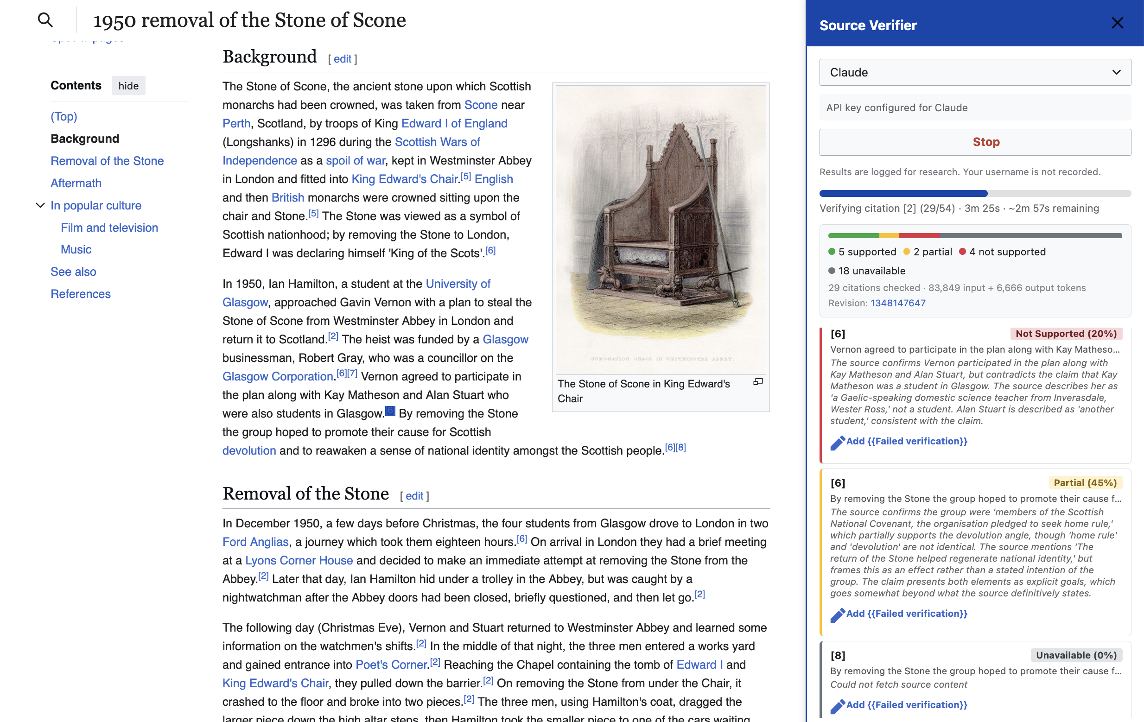Select the Not Supported (20%) badge
1144x722 pixels.
tap(1066, 334)
